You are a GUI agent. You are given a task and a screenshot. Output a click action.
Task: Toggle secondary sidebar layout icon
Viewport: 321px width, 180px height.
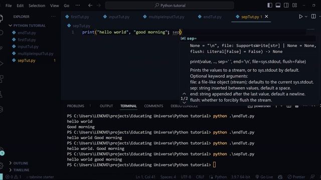[286, 5]
